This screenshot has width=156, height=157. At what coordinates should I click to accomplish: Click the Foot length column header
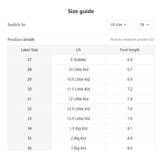[x=130, y=50]
